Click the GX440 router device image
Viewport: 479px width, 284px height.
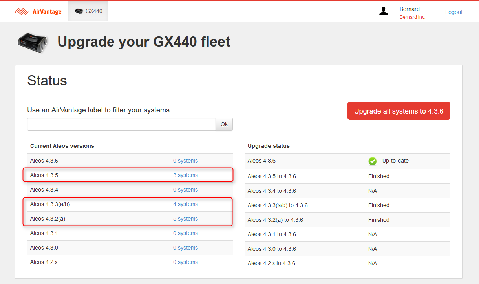pyautogui.click(x=33, y=42)
